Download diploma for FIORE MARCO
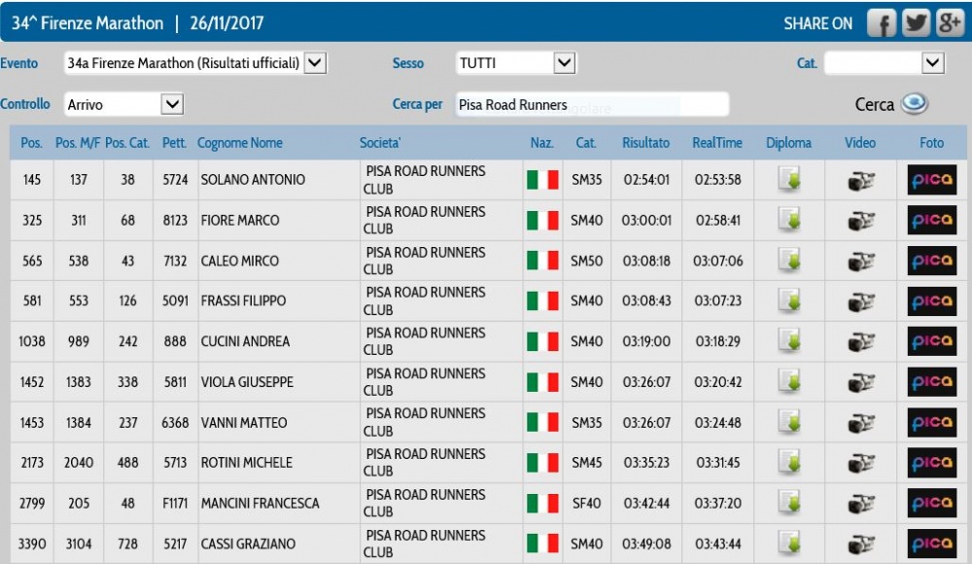Image resolution: width=972 pixels, height=564 pixels. click(789, 221)
